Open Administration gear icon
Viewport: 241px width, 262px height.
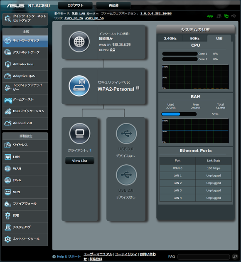click(7, 215)
